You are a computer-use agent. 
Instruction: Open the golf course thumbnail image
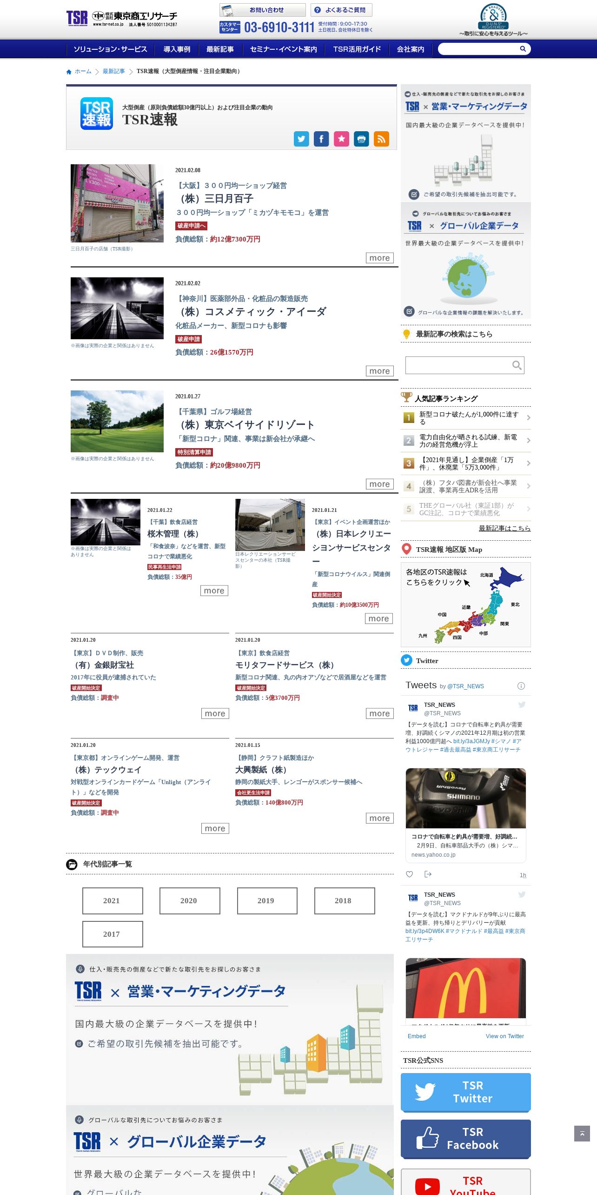[x=117, y=421]
